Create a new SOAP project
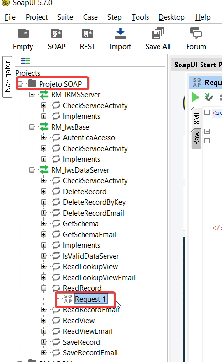 click(x=56, y=33)
